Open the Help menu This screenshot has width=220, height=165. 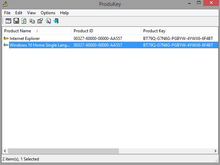coord(64,13)
